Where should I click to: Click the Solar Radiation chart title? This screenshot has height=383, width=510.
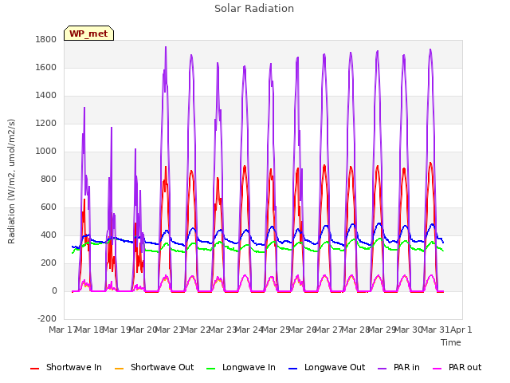(254, 9)
